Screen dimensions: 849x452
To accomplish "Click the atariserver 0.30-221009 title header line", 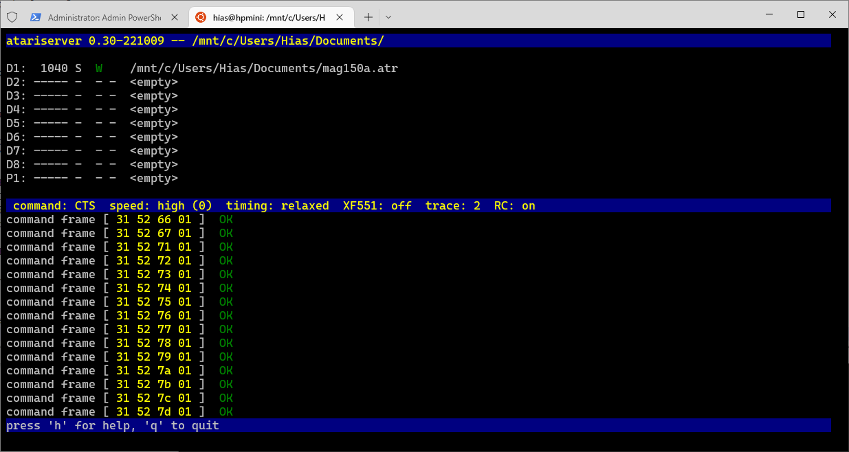I will (195, 41).
